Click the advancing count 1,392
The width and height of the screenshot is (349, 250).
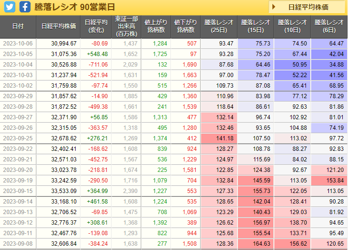click(160, 223)
